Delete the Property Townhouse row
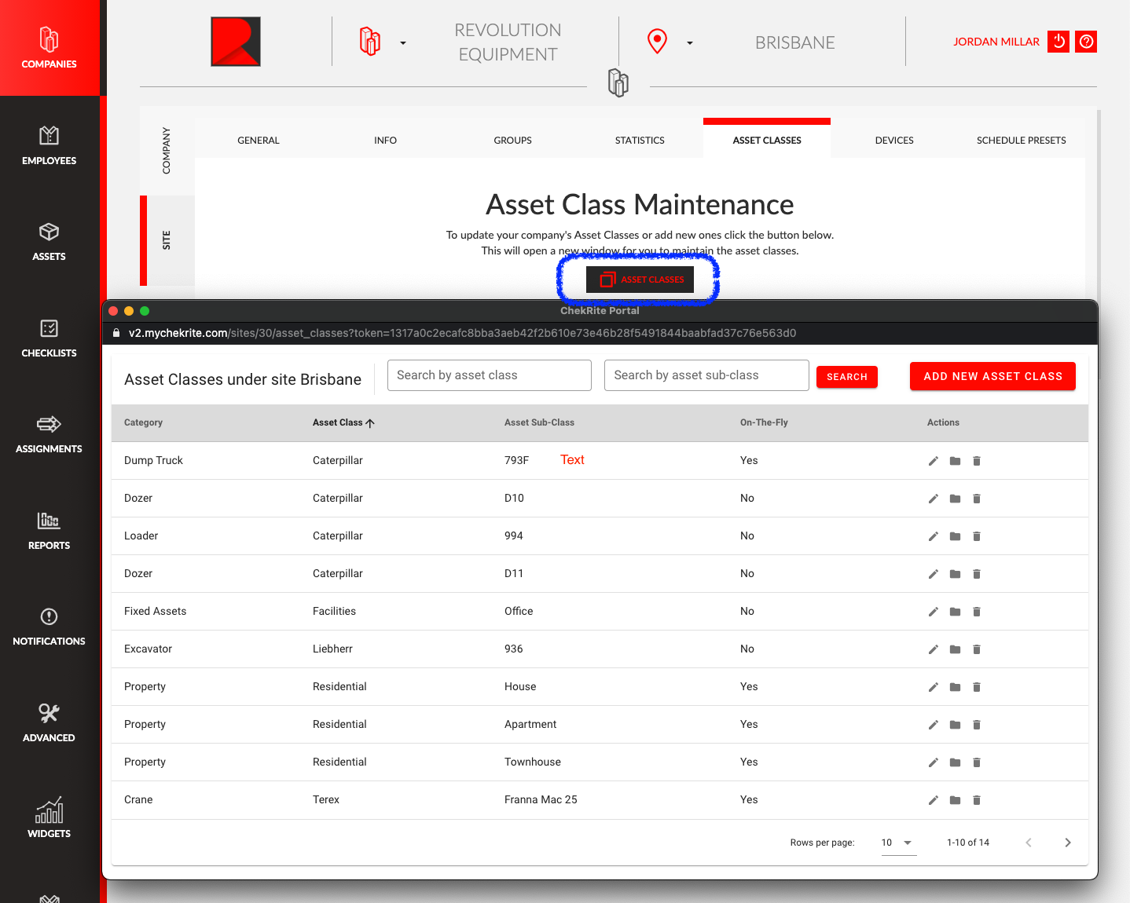The height and width of the screenshot is (903, 1130). (x=977, y=762)
